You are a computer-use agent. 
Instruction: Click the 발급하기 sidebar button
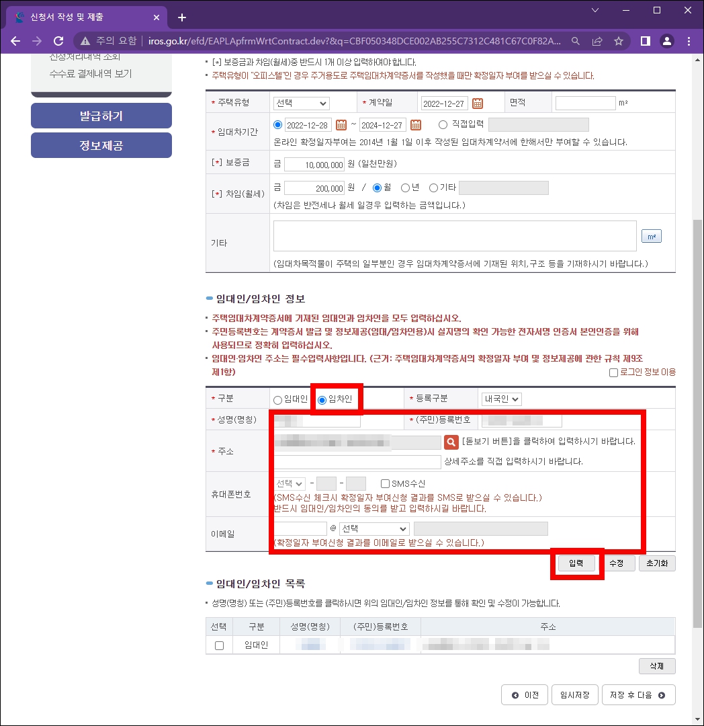tap(101, 116)
